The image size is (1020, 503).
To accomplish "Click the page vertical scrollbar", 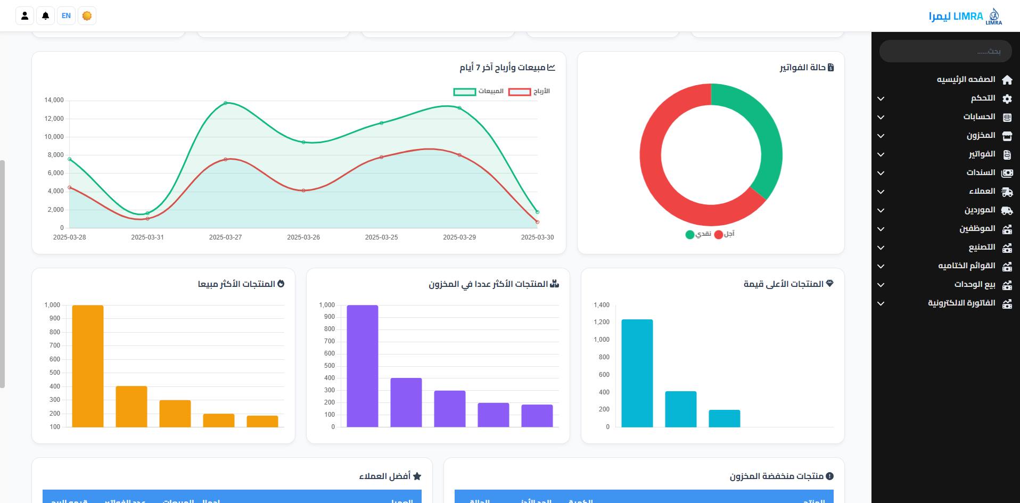I will tap(2, 274).
